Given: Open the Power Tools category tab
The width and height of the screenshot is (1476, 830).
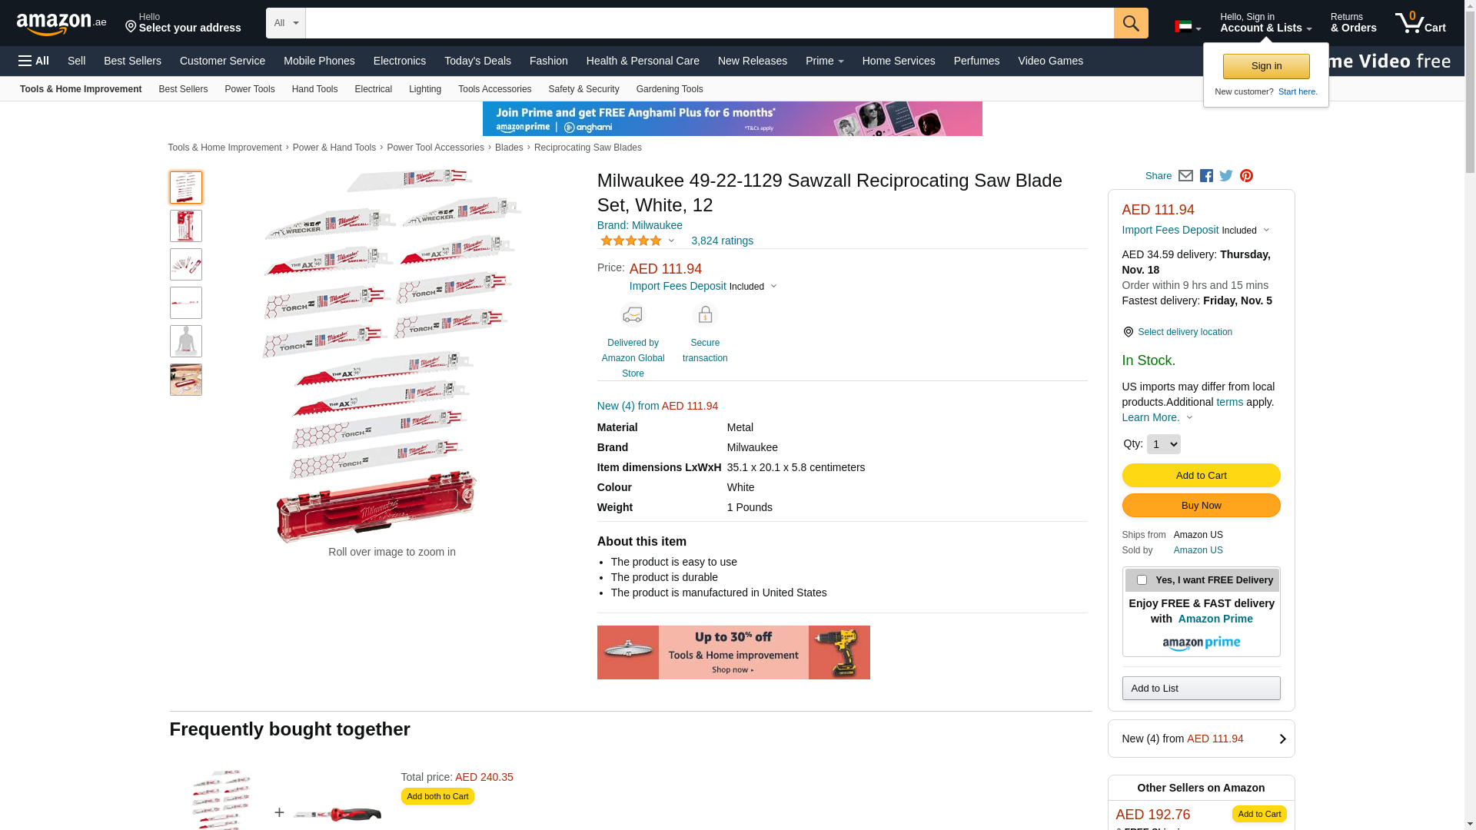Looking at the screenshot, I should click(x=249, y=89).
